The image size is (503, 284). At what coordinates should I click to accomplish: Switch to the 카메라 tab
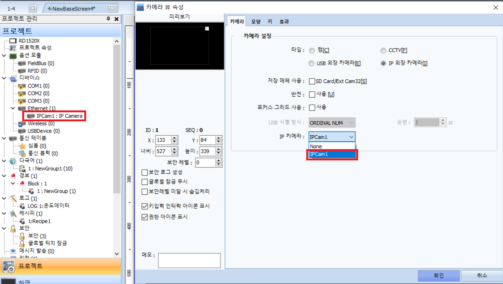click(237, 22)
